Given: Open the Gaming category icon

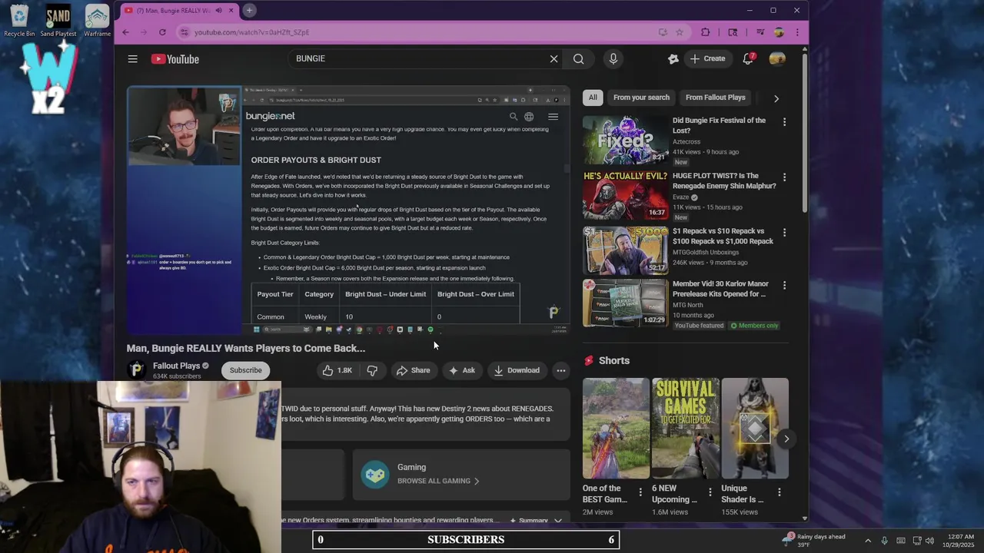Looking at the screenshot, I should point(375,474).
